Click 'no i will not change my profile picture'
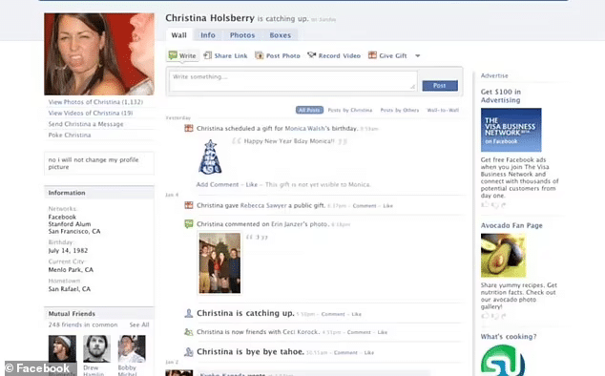The height and width of the screenshot is (376, 605). coord(94,163)
